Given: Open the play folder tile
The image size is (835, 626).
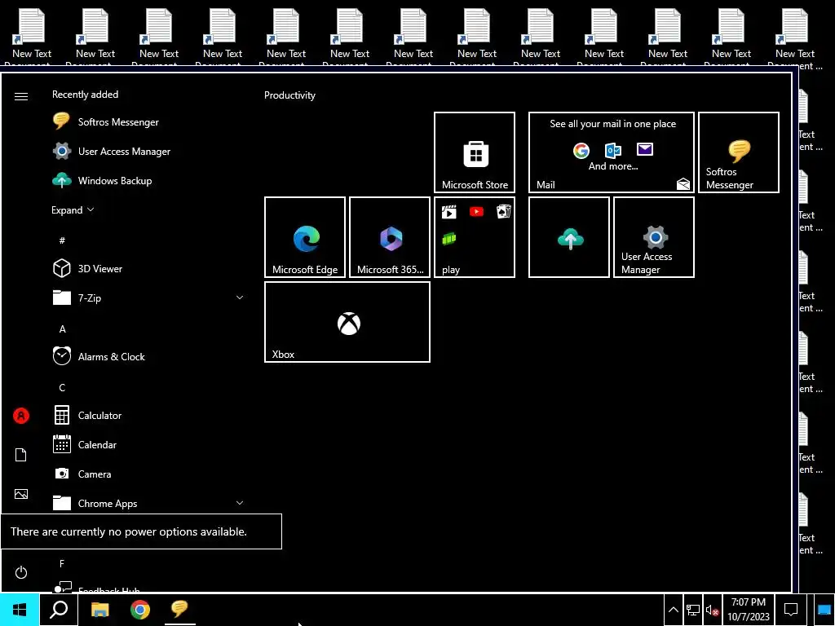Looking at the screenshot, I should pos(475,237).
